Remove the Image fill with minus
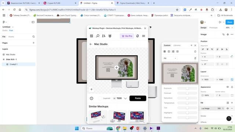Viewport: 235px width, 132px height. [x=232, y=109]
